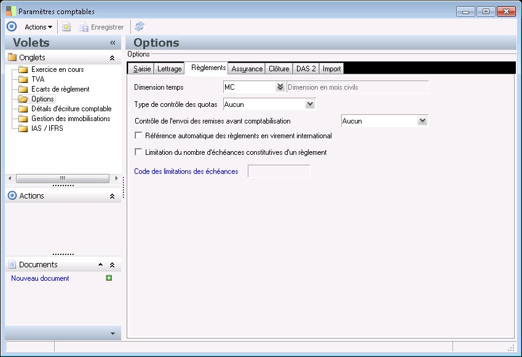Click the Gestion des immobilisations folder icon
The width and height of the screenshot is (522, 357).
23,119
